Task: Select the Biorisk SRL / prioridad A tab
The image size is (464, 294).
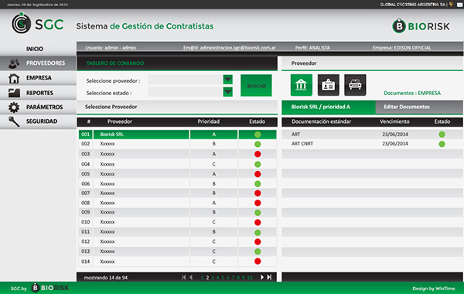Action: pyautogui.click(x=329, y=107)
